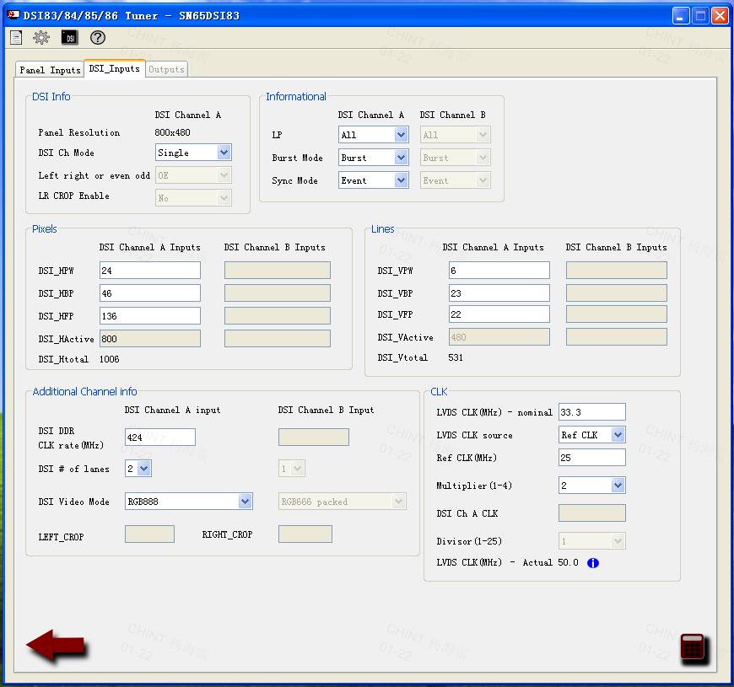Click the Panel Resolution value 800x480
The image size is (734, 687).
tap(172, 132)
